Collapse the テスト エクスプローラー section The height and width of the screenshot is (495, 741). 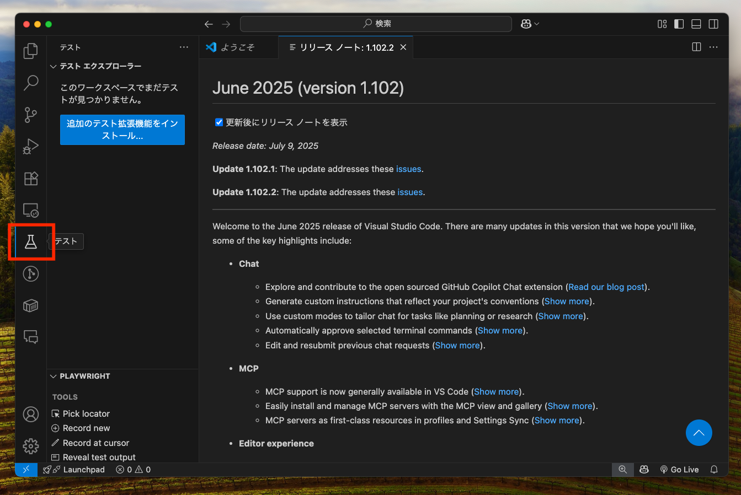pos(54,66)
